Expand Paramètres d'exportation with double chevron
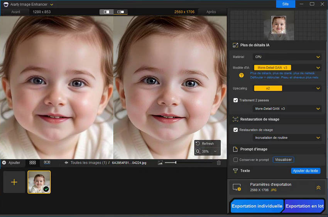 point(318,188)
